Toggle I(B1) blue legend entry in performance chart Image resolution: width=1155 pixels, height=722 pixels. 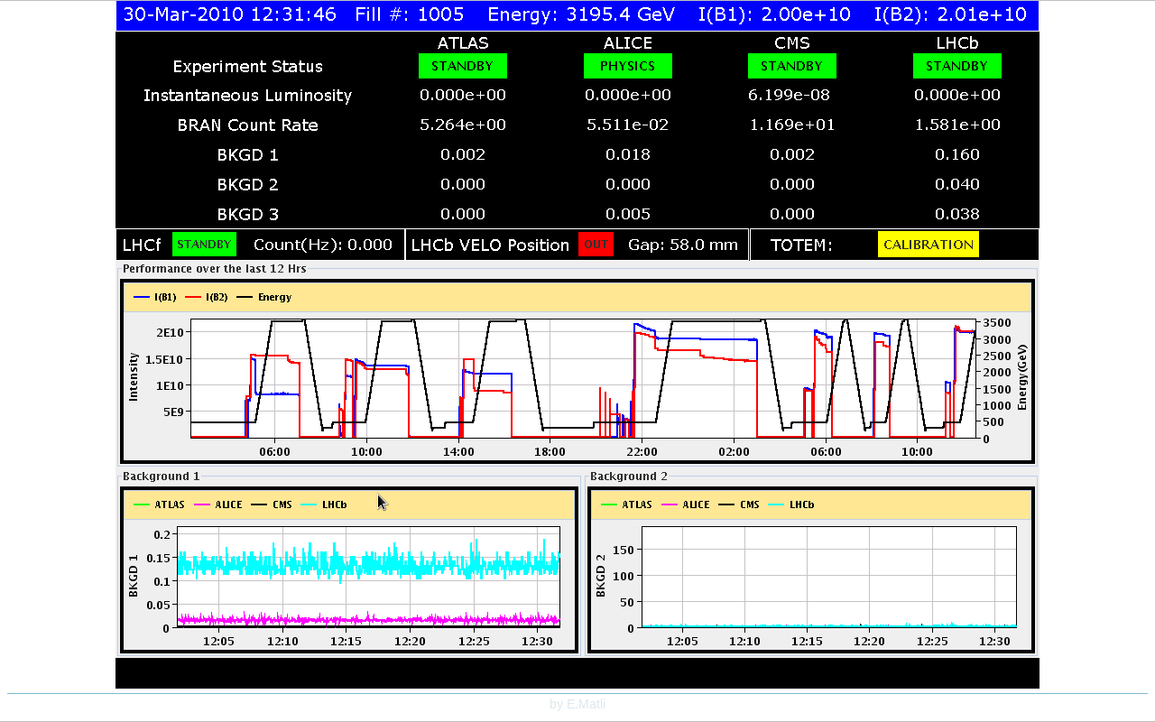click(x=155, y=297)
